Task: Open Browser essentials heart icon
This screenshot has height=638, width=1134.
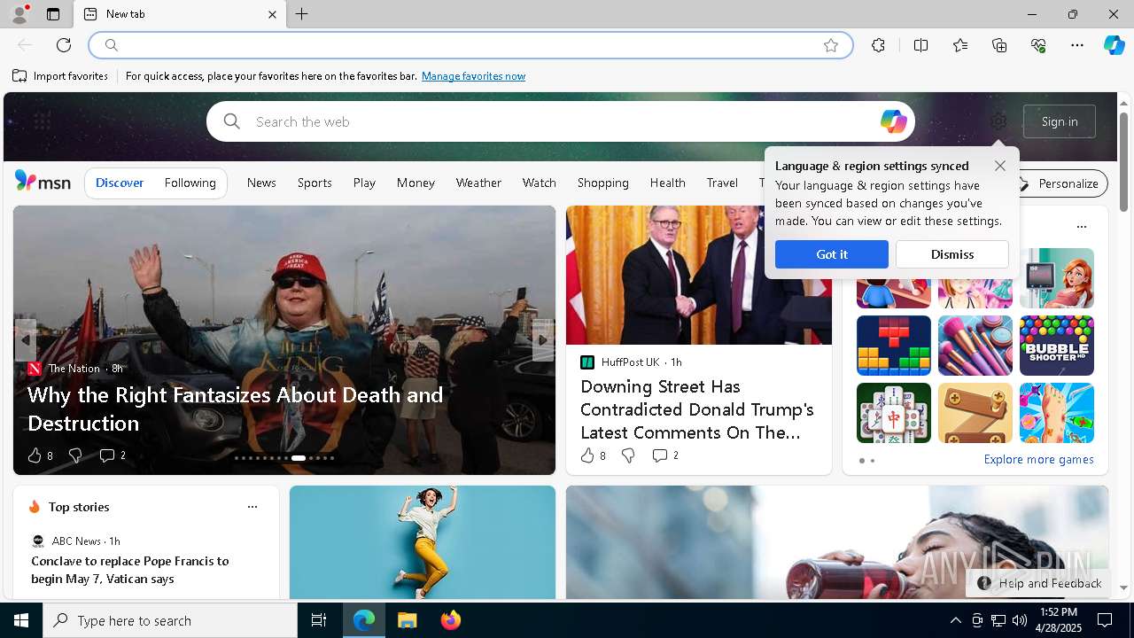Action: 1038,45
